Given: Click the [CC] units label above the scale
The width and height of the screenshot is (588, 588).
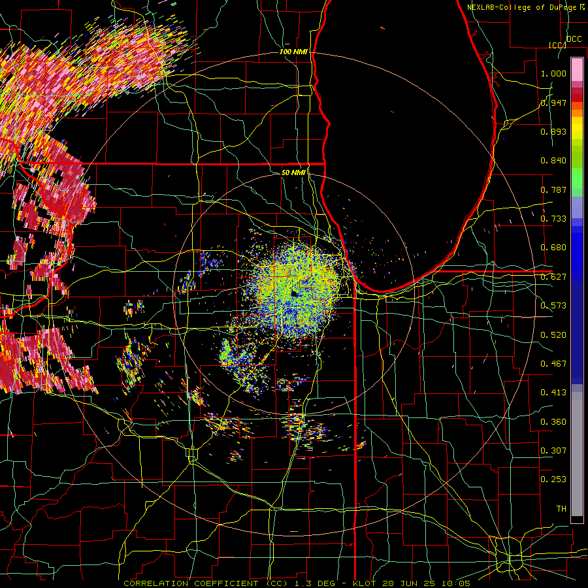Looking at the screenshot, I should (557, 45).
